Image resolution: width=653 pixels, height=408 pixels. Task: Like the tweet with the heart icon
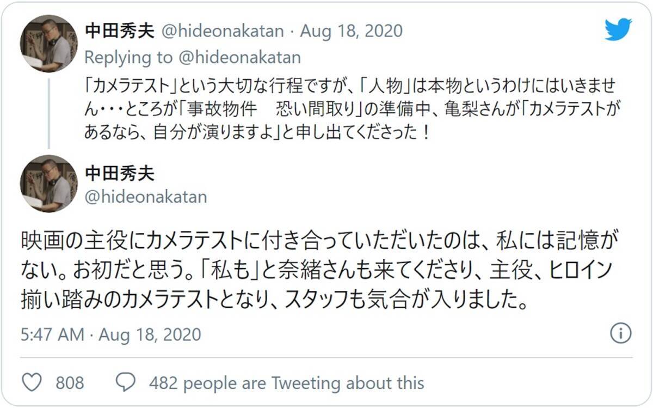(33, 382)
